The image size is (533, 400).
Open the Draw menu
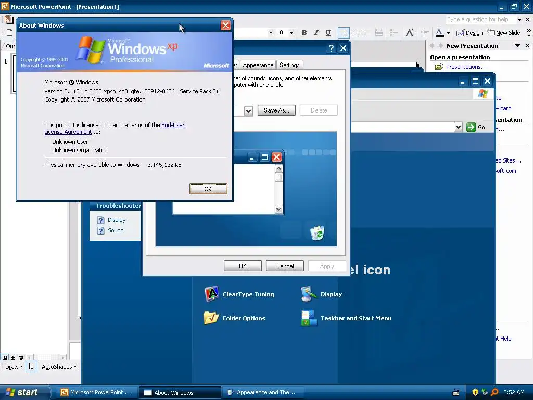coord(14,367)
